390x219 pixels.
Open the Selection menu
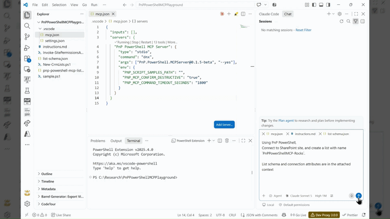(59, 5)
